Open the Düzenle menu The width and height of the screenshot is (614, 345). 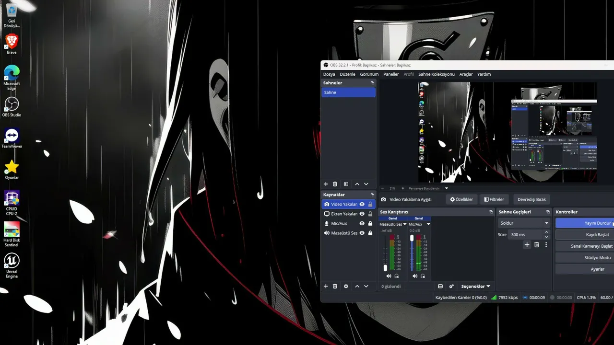click(x=347, y=74)
